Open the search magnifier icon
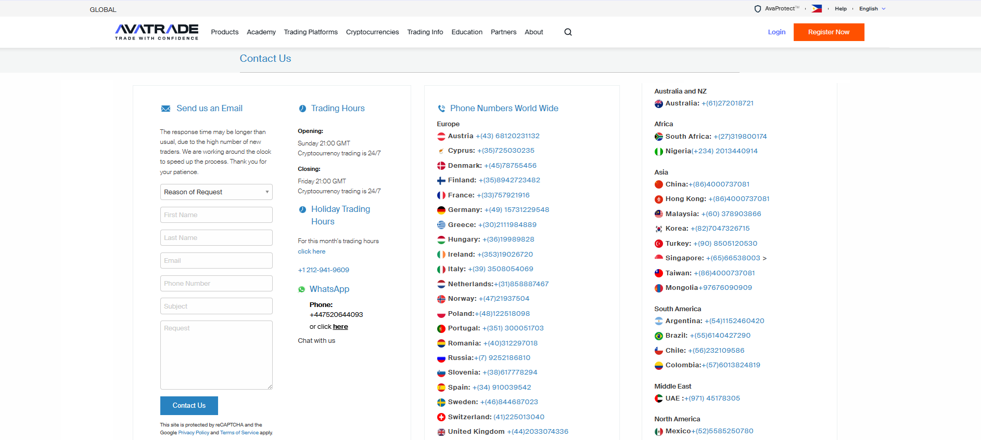This screenshot has height=440, width=981. (x=568, y=32)
